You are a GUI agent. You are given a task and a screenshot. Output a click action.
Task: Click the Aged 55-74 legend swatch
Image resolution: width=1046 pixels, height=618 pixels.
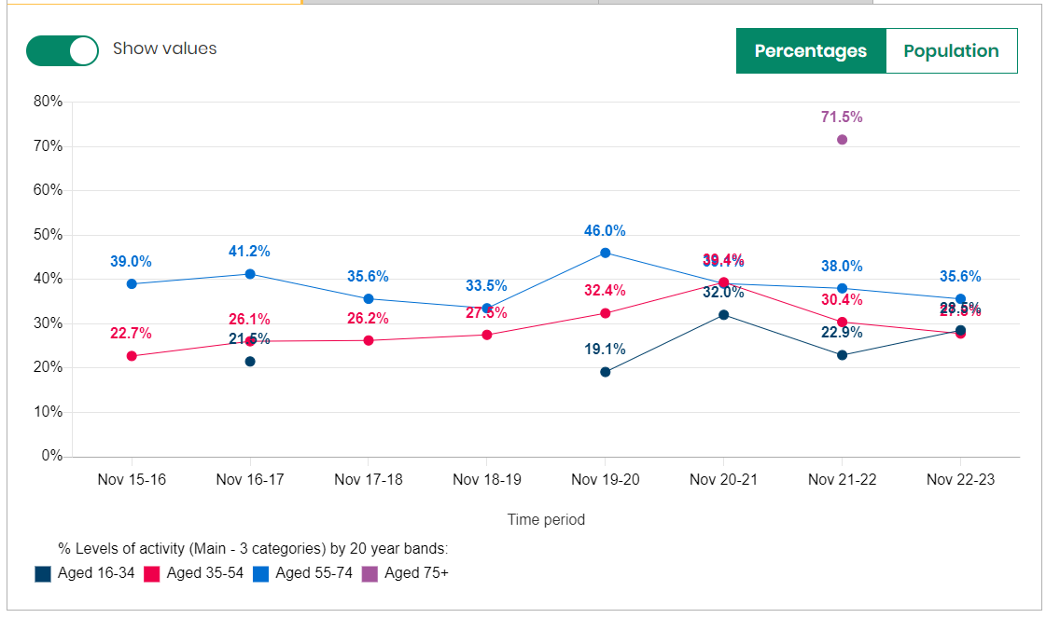[261, 574]
